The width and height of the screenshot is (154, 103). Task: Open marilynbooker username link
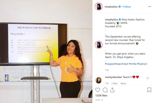113,77
